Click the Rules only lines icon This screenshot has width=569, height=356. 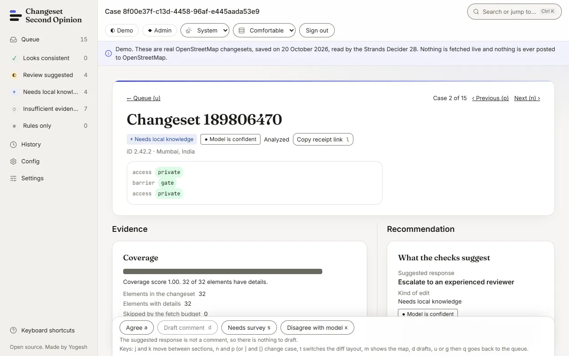click(x=14, y=125)
